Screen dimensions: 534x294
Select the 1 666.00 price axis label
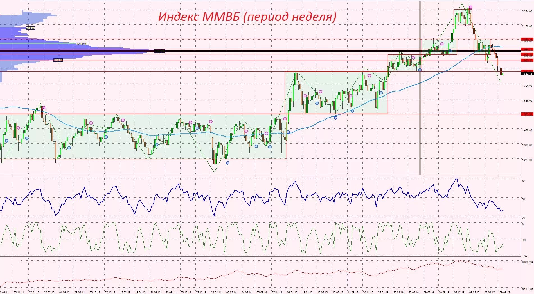527,101
